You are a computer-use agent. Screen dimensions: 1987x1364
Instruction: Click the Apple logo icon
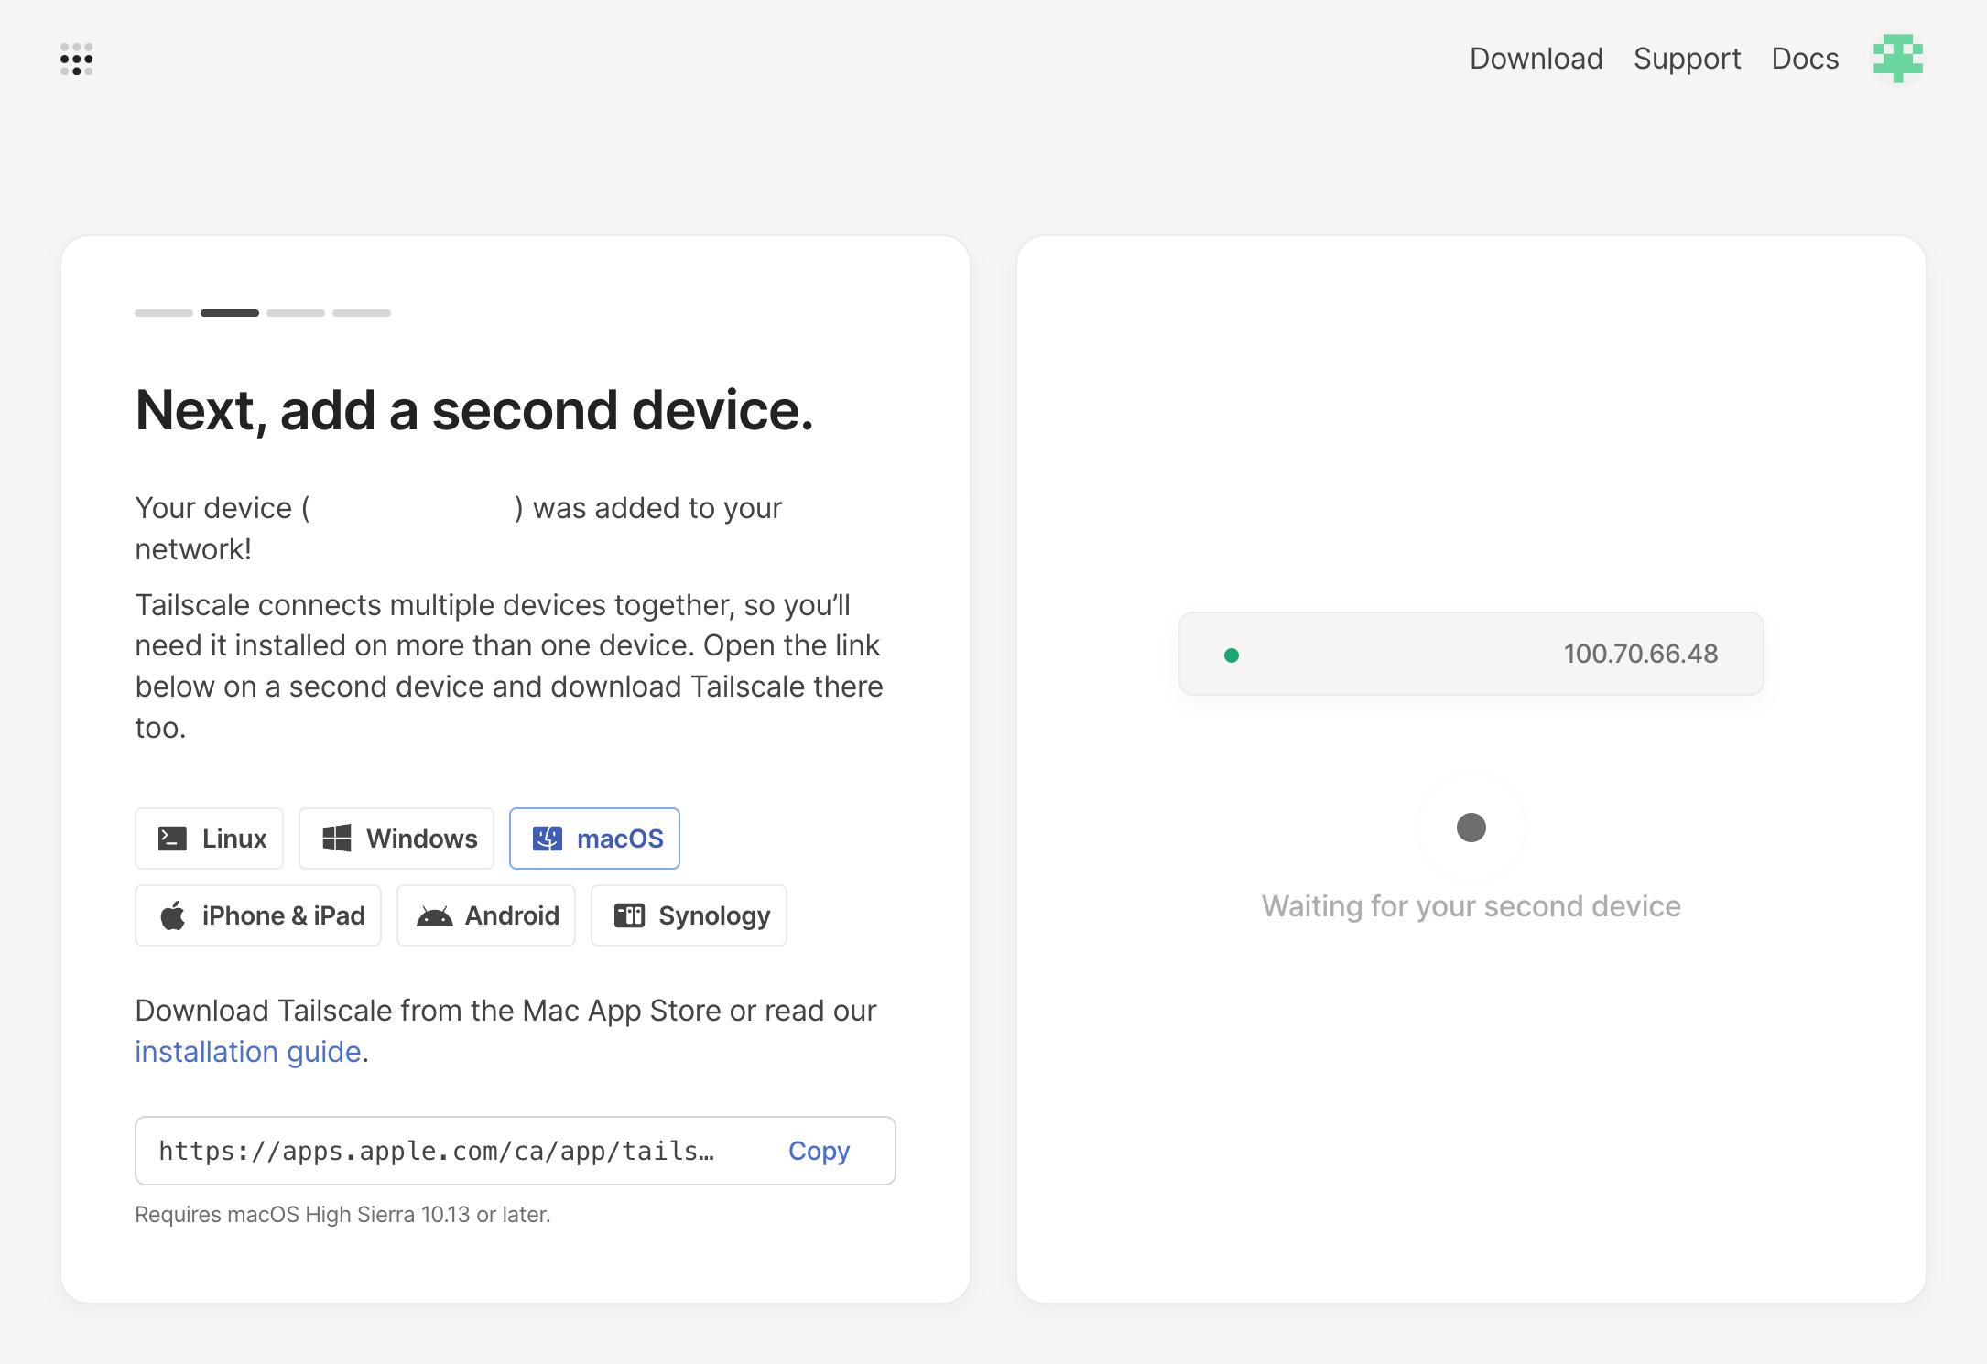click(173, 915)
